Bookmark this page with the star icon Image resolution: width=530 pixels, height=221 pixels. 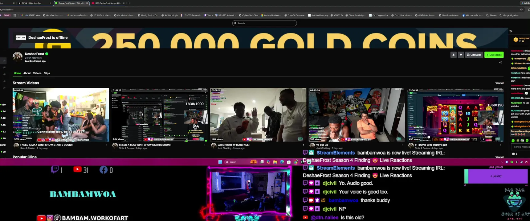click(x=521, y=10)
